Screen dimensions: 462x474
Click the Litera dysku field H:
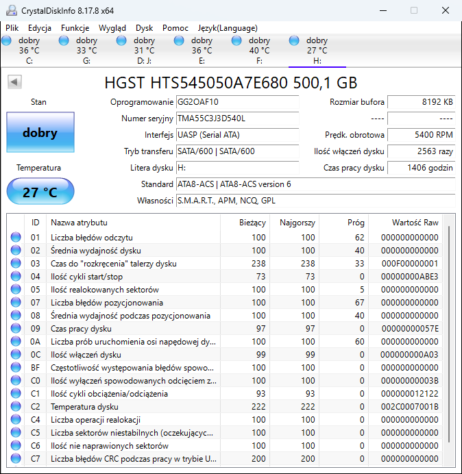(237, 167)
